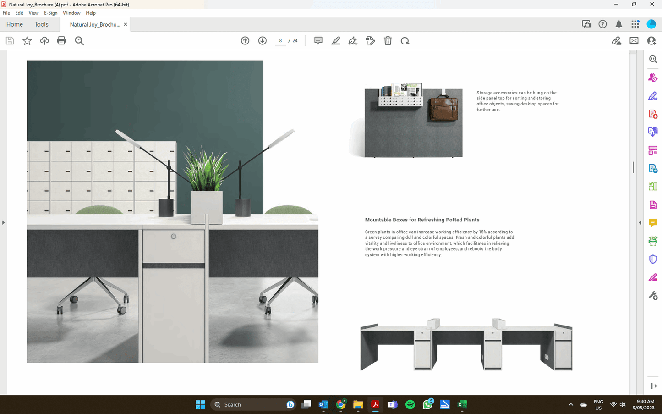Switch to the Tools tab
Screen dimensions: 662x414
point(41,24)
